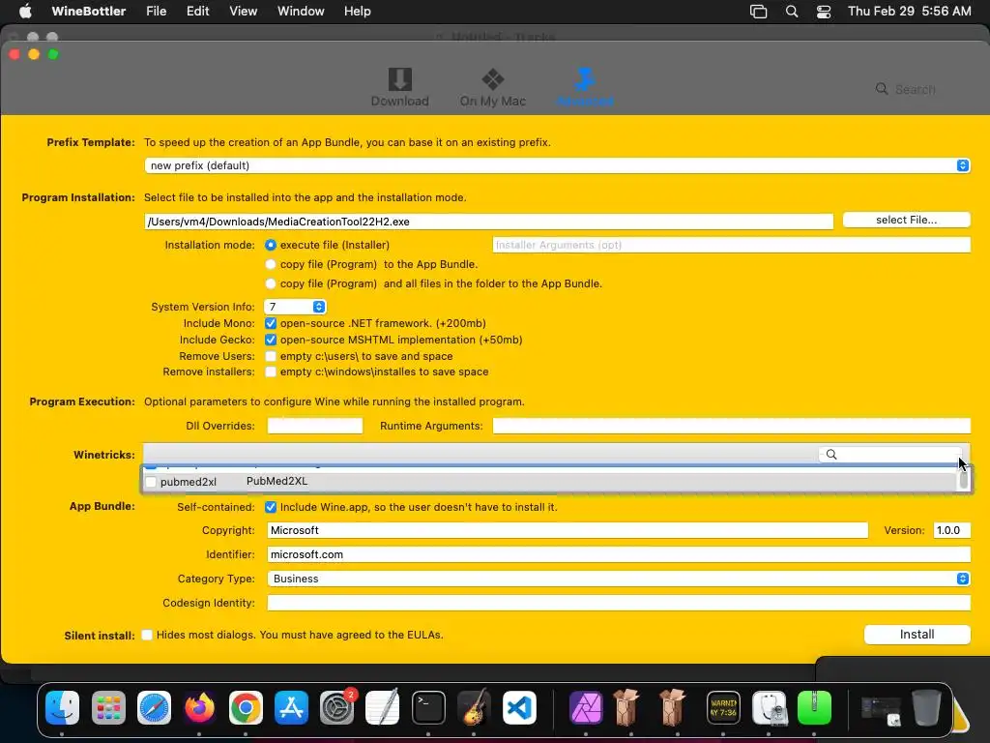Screen dimensions: 990x743
Task: Enable Remove installers checkbox
Action: pyautogui.click(x=271, y=371)
